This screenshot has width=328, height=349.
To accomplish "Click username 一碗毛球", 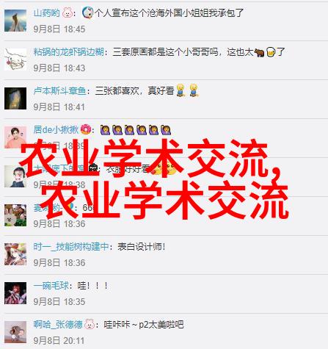I will [51, 286].
